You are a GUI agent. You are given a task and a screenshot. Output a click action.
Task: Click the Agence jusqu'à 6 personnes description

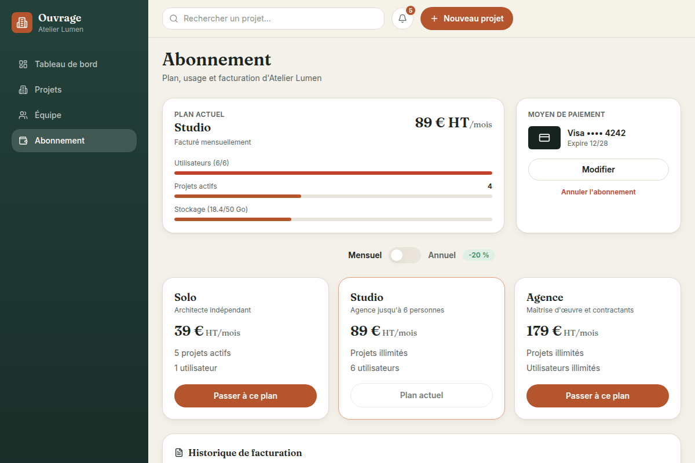397,310
